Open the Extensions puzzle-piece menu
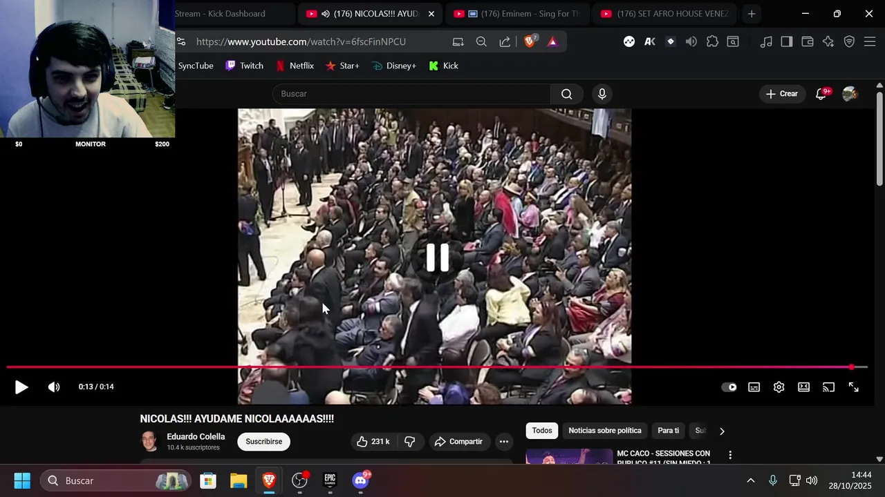This screenshot has height=497, width=885. [x=712, y=42]
